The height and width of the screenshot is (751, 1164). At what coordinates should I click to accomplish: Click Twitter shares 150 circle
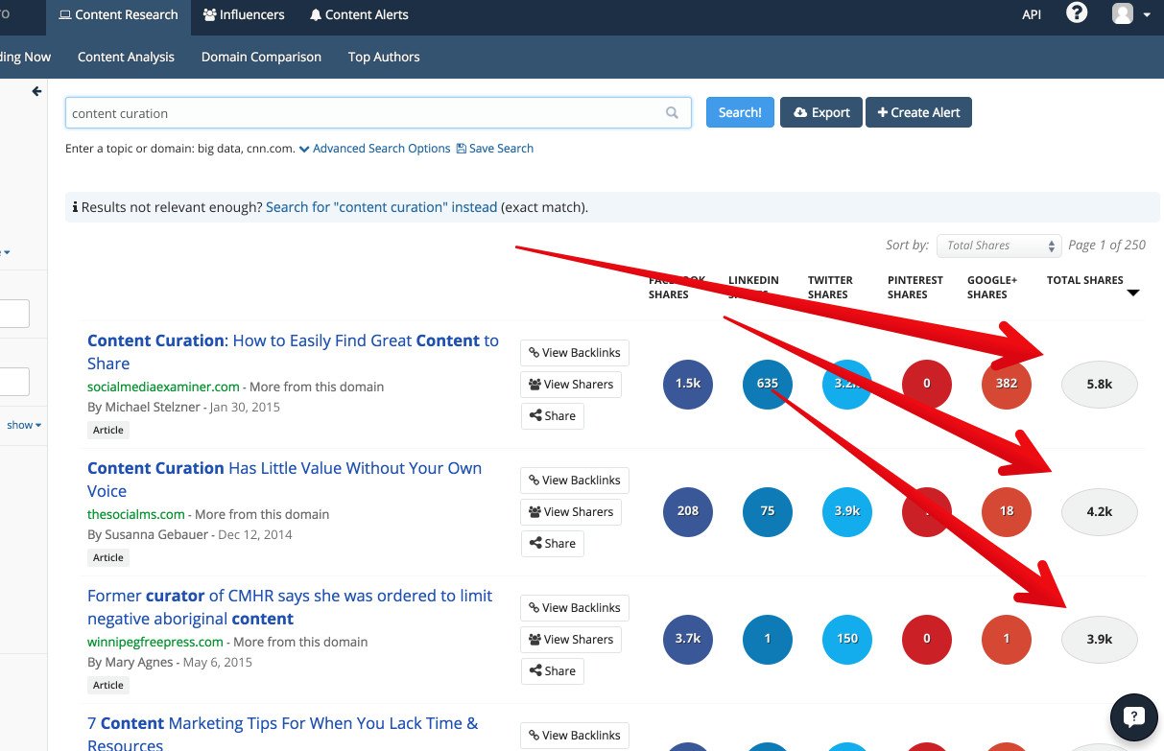847,639
